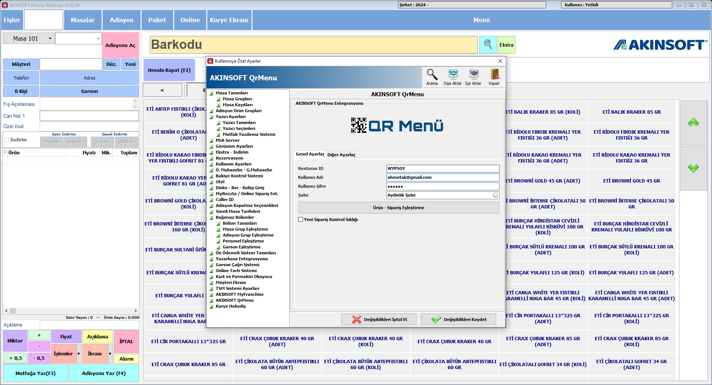Select Yazıcı Ayarları tree node

pyautogui.click(x=231, y=117)
